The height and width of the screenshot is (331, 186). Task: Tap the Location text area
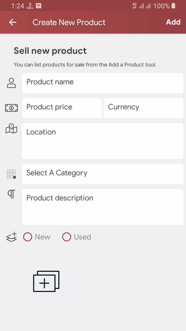coord(103,141)
